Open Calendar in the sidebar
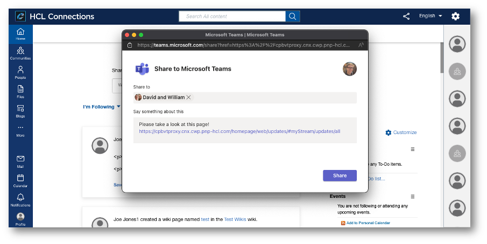Image resolution: width=487 pixels, height=244 pixels. (x=20, y=181)
